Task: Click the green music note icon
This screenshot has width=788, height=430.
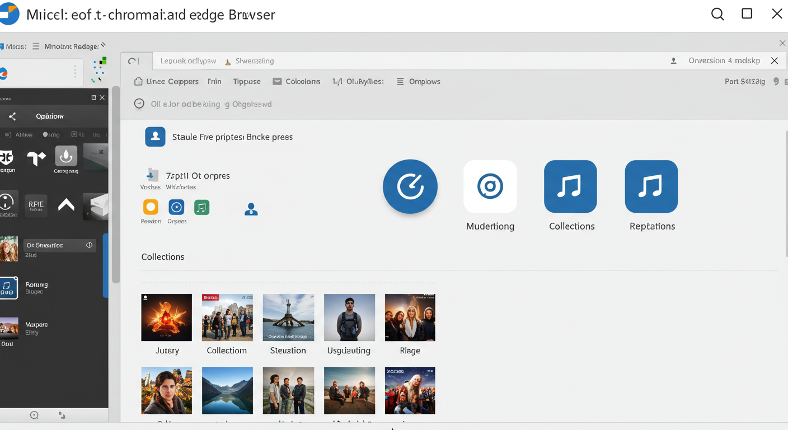Action: [x=201, y=208]
